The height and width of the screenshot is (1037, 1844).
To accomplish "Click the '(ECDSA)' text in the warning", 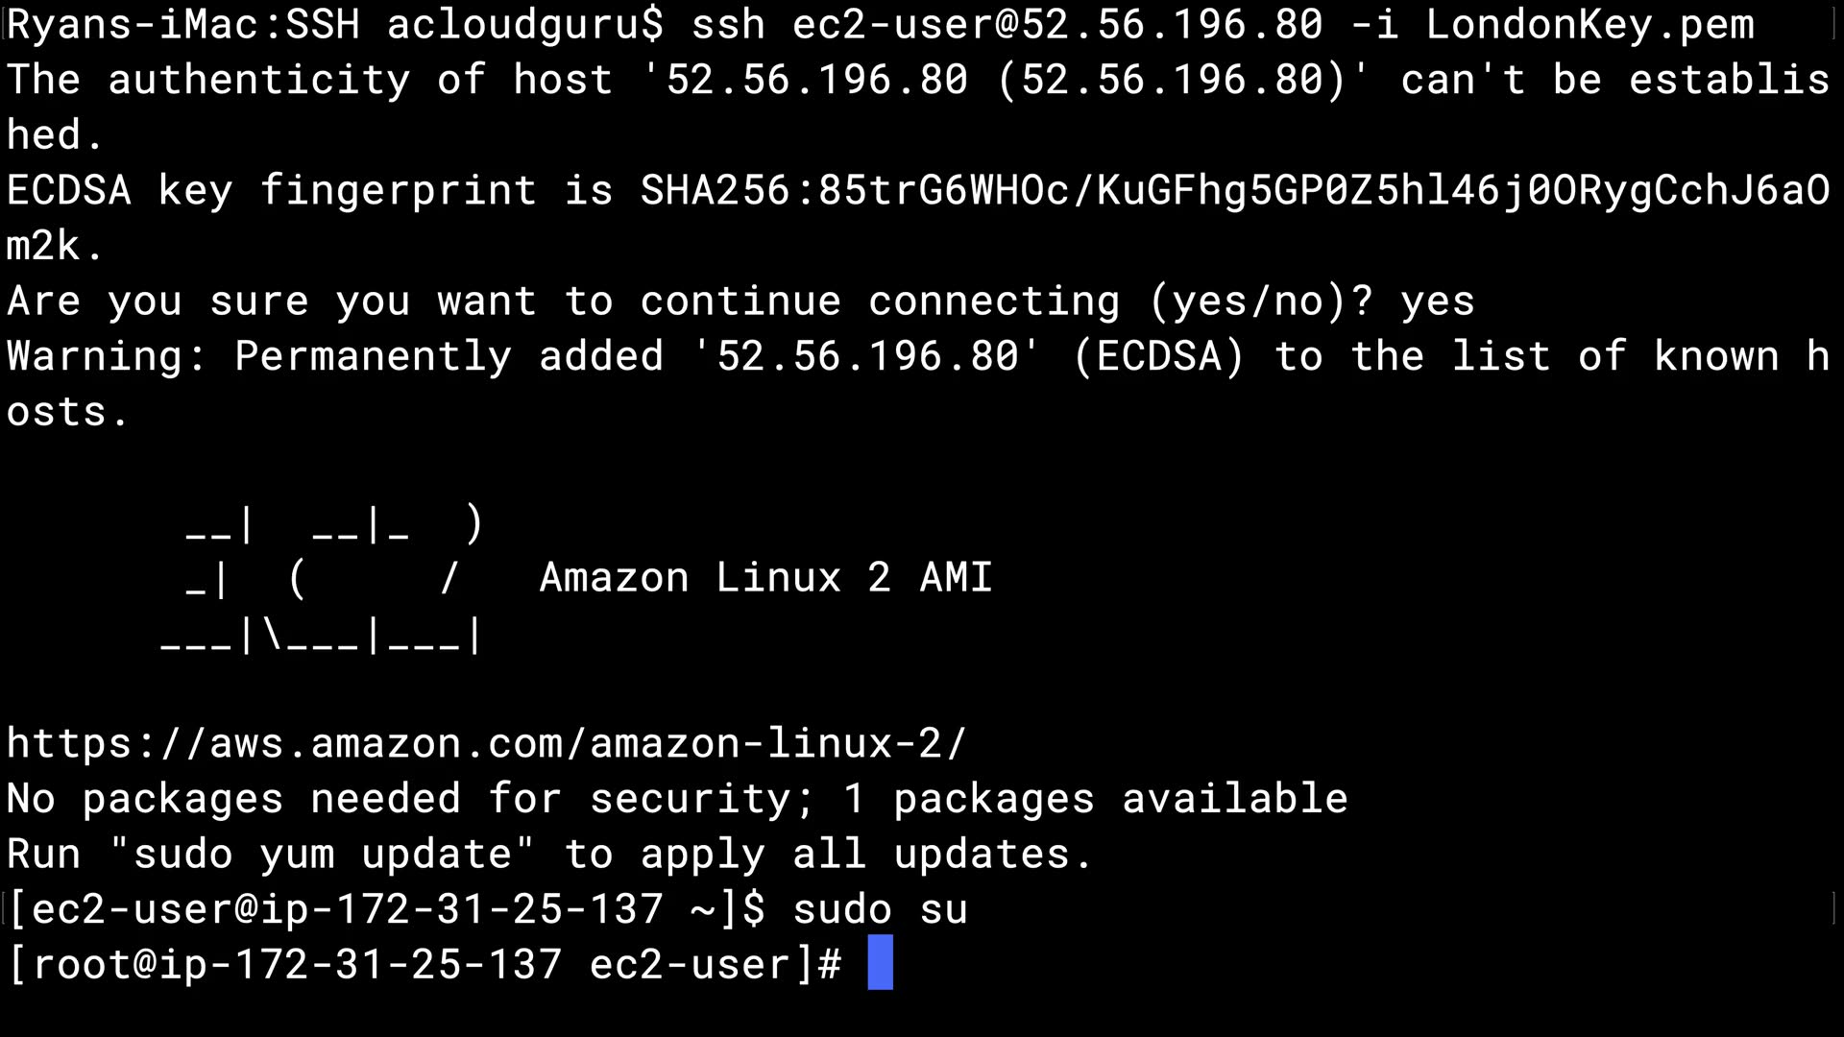I will click(1158, 357).
